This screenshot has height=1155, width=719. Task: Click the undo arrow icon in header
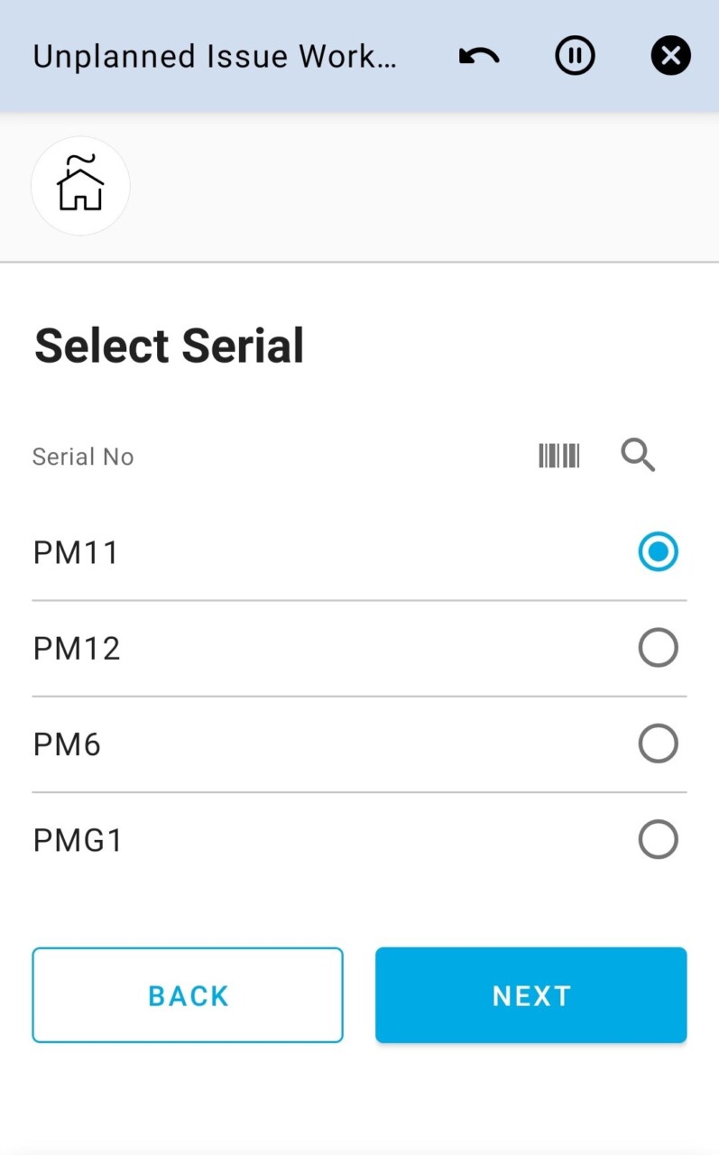pyautogui.click(x=479, y=57)
